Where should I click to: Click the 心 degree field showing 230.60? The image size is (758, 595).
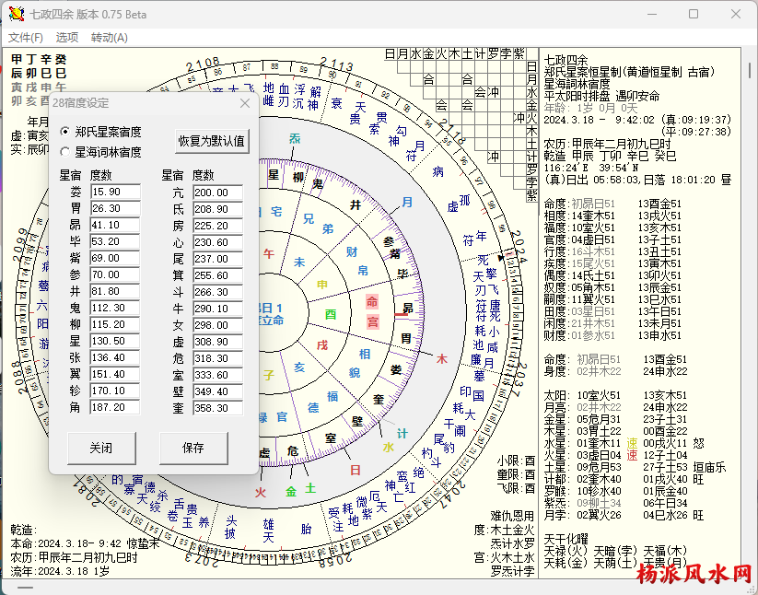(x=217, y=241)
